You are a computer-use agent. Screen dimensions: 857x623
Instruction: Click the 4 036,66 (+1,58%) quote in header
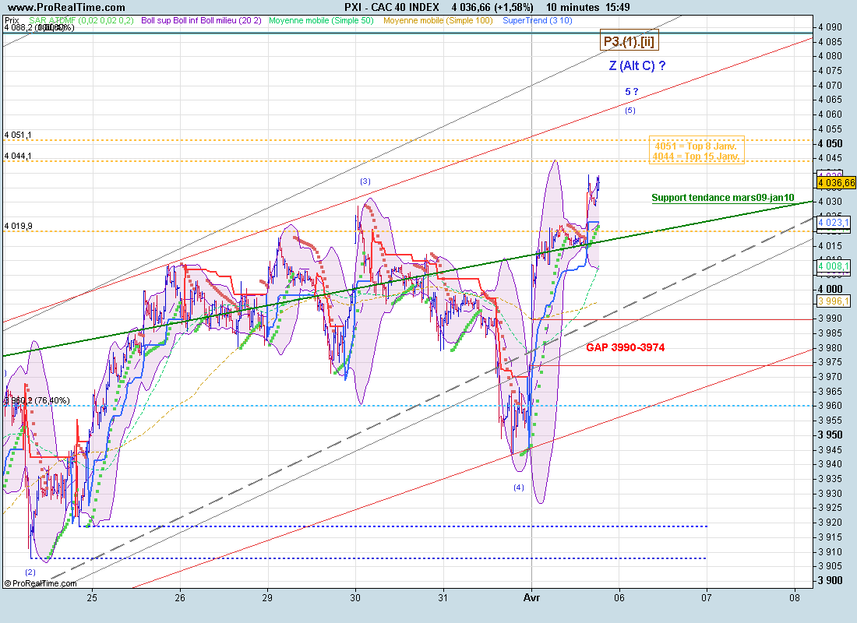492,7
